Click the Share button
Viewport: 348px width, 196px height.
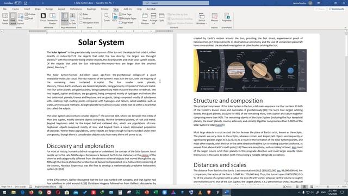[x=320, y=9]
